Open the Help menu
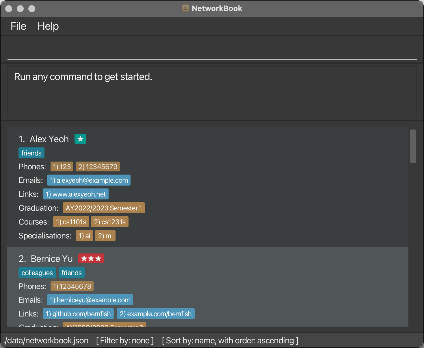 click(x=48, y=26)
